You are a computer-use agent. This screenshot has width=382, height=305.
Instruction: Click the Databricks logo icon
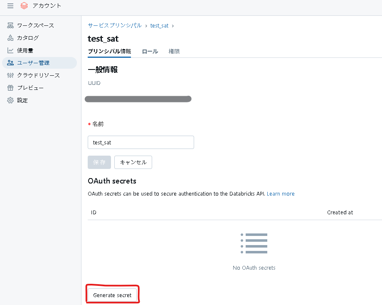24,5
